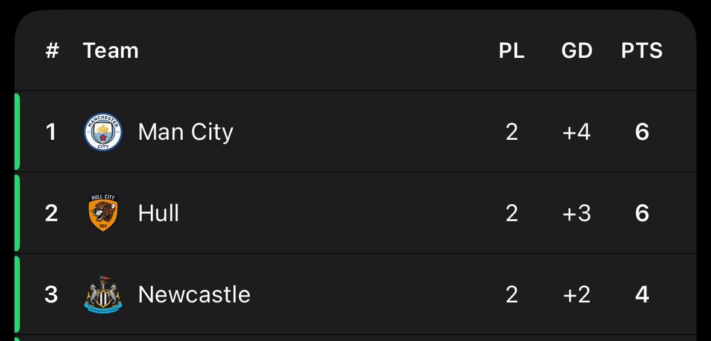Tap Newcastle's rank number 3
This screenshot has height=341, width=711.
[51, 295]
